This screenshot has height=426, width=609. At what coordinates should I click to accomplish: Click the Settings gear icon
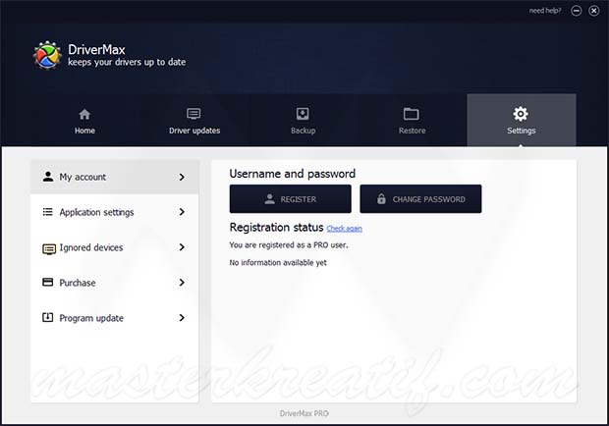(x=521, y=114)
